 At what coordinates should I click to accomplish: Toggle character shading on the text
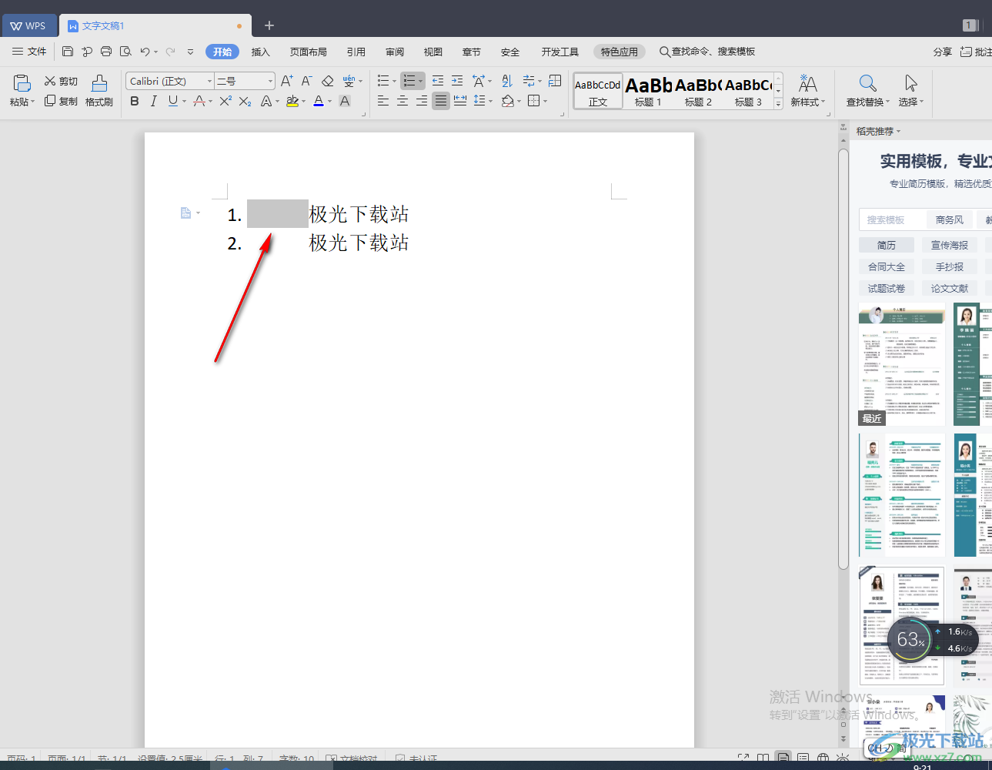click(x=345, y=101)
